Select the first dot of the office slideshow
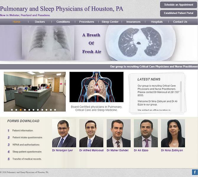Image resolution: width=198 pixels, height=177 pixels. [x=12, y=110]
